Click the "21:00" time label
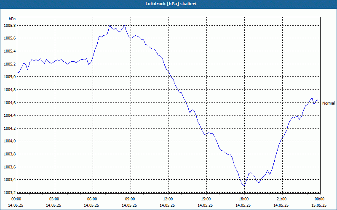The image size is (337, 210). (281, 199)
